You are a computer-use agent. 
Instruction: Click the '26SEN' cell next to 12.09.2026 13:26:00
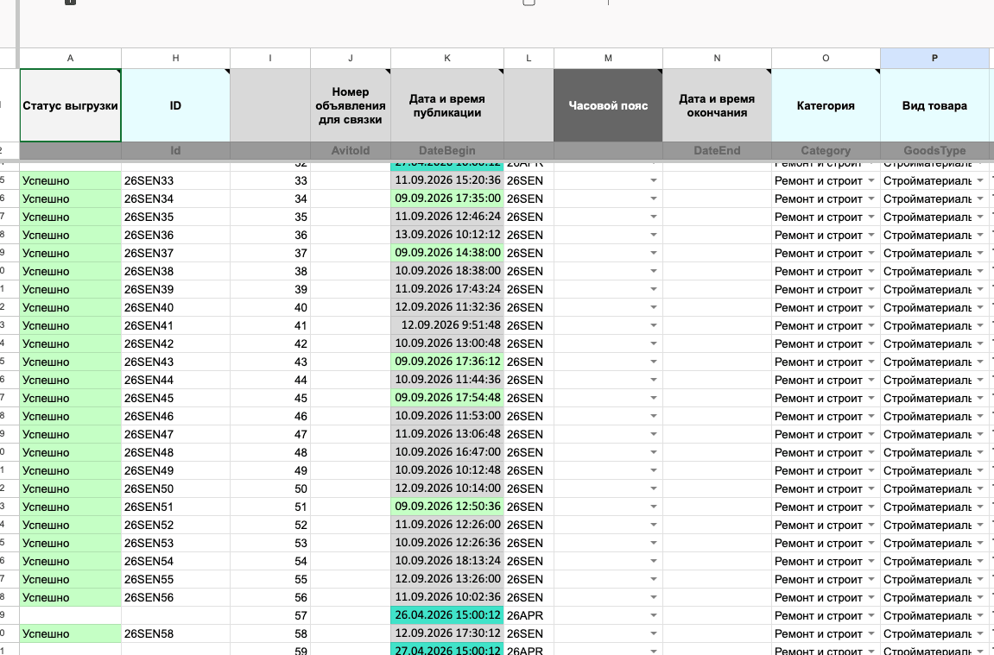pyautogui.click(x=529, y=580)
